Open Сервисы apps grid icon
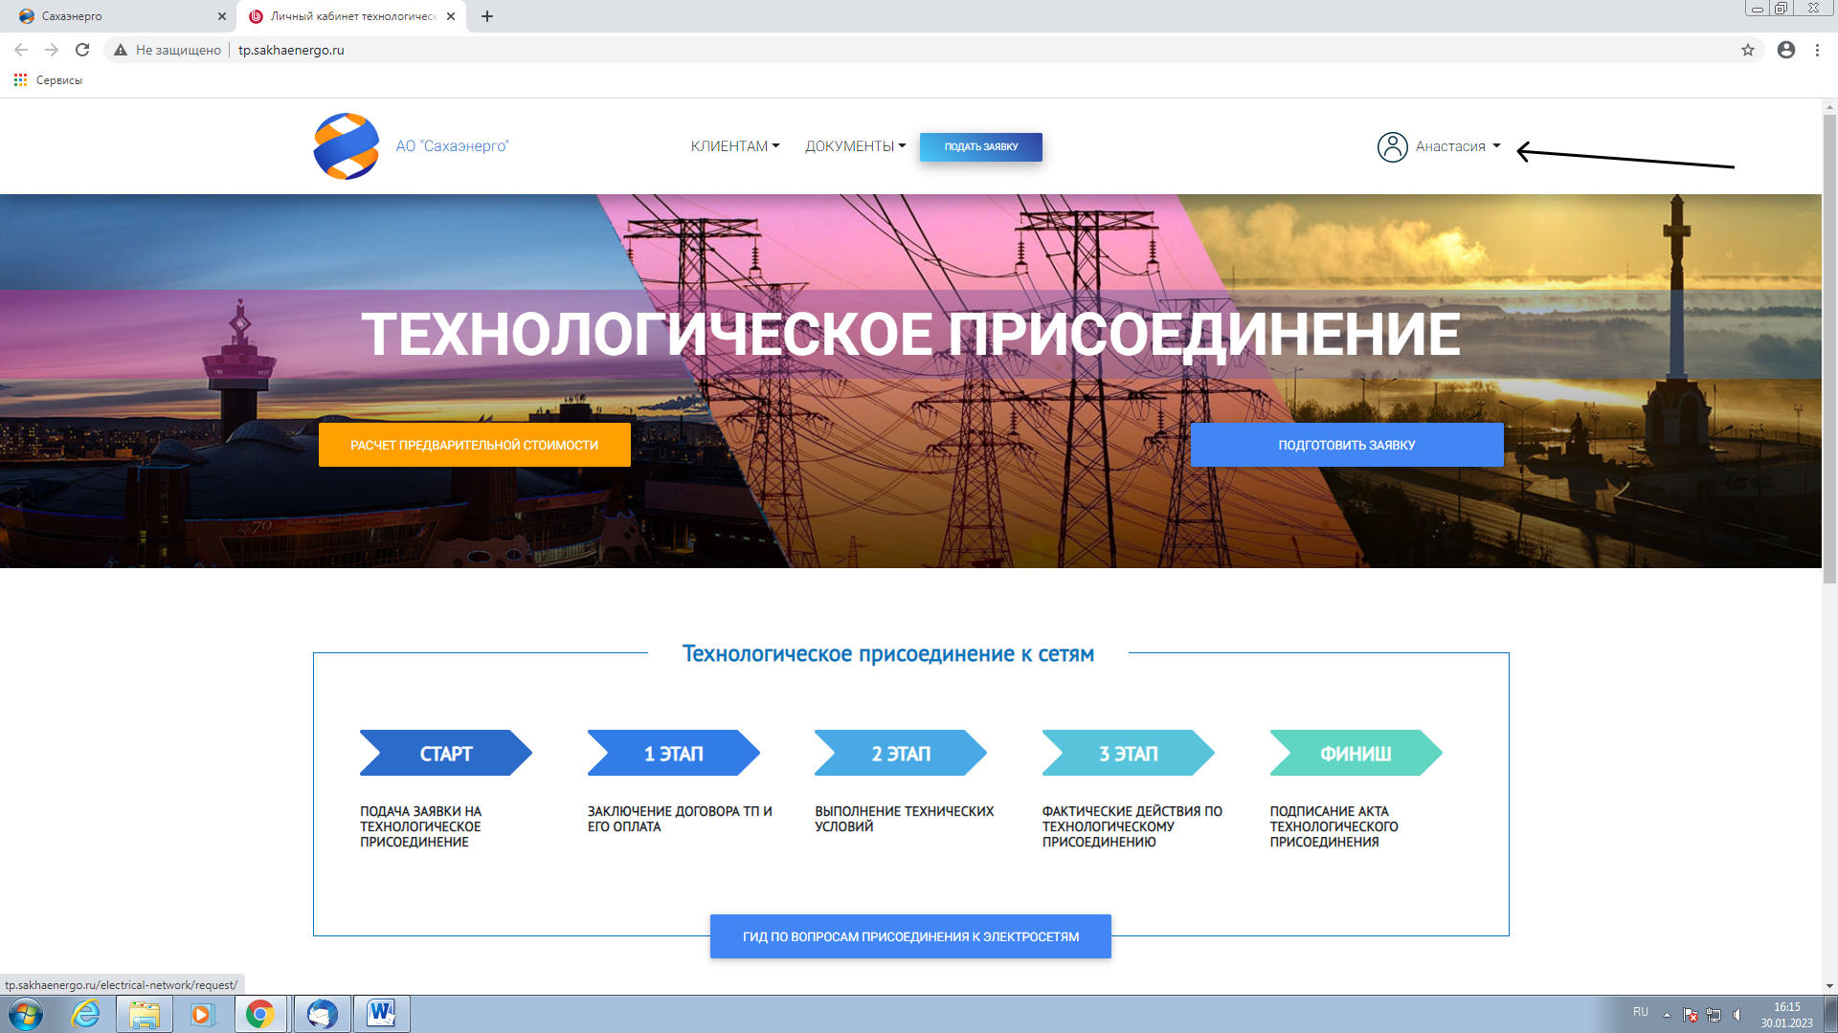1838x1033 pixels. [x=20, y=80]
